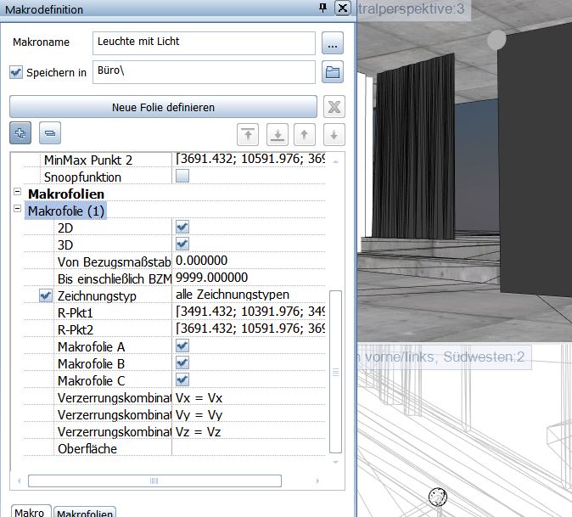The image size is (572, 517).
Task: Switch to the Makrofolien tab
Action: click(x=85, y=512)
